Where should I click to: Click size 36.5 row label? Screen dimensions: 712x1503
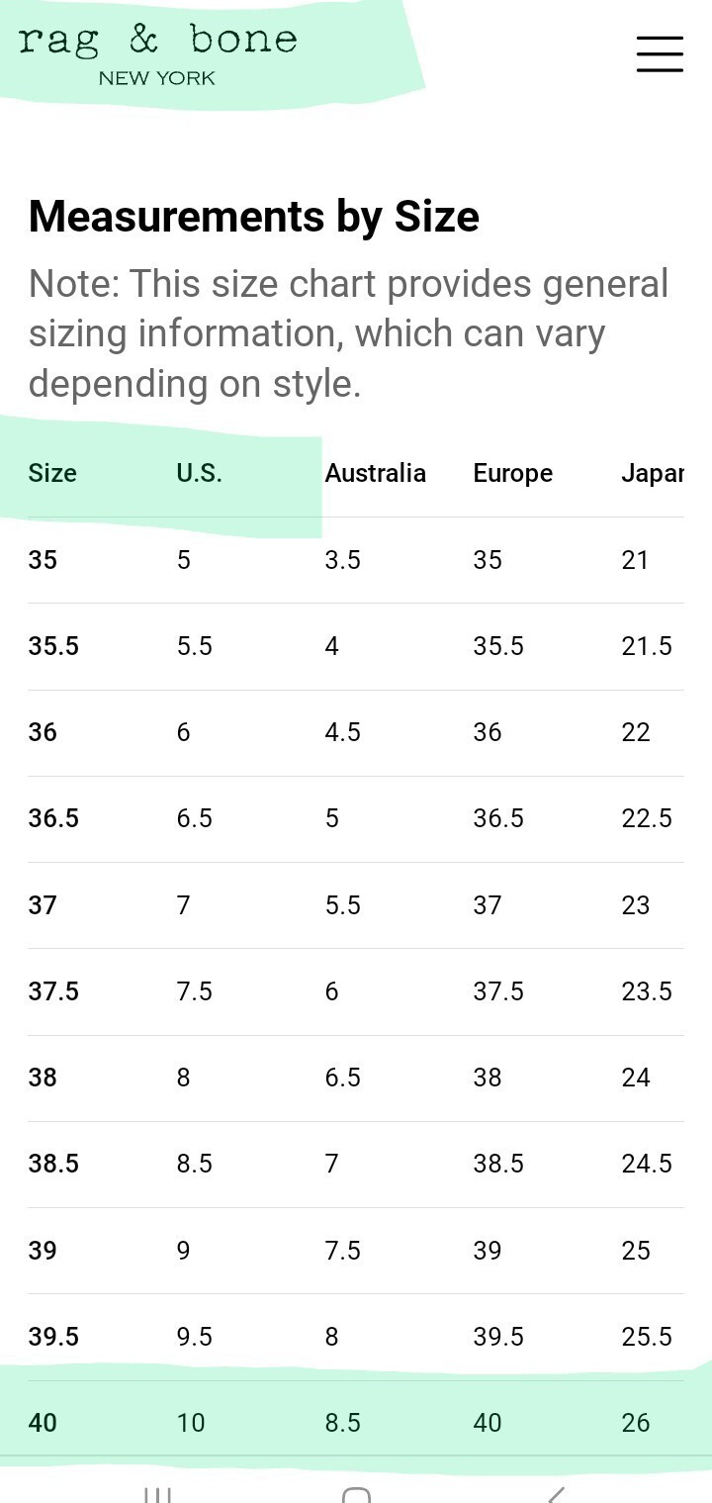click(x=53, y=818)
